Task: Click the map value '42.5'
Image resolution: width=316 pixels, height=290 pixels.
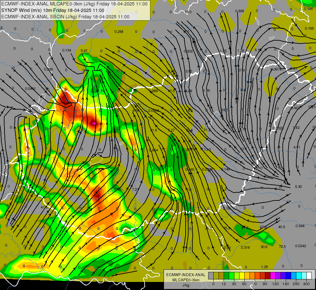Action: 171,91
